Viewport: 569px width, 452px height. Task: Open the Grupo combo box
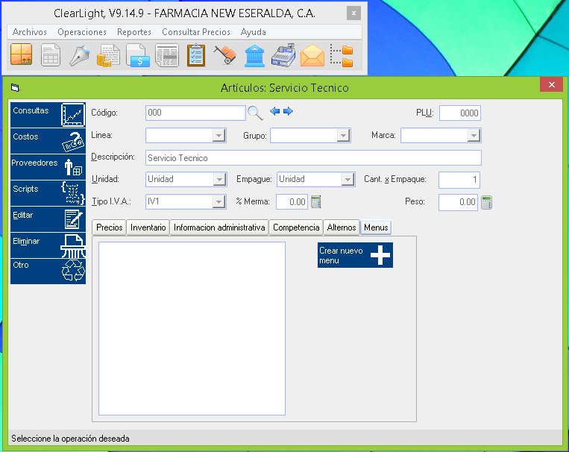(343, 136)
